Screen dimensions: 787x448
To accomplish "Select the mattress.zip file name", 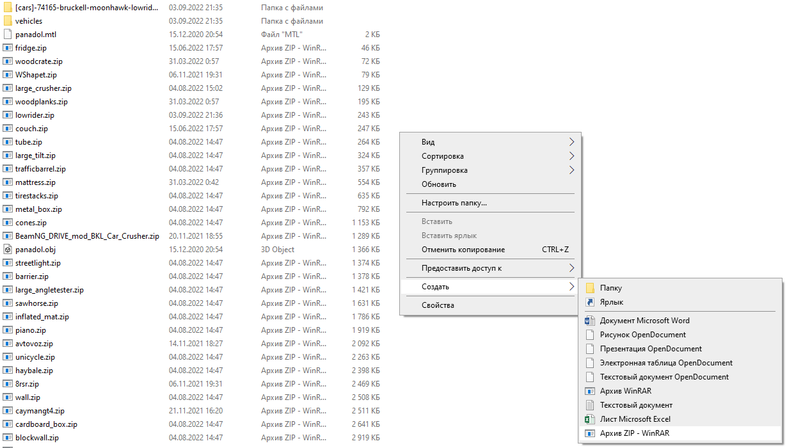I will (35, 182).
